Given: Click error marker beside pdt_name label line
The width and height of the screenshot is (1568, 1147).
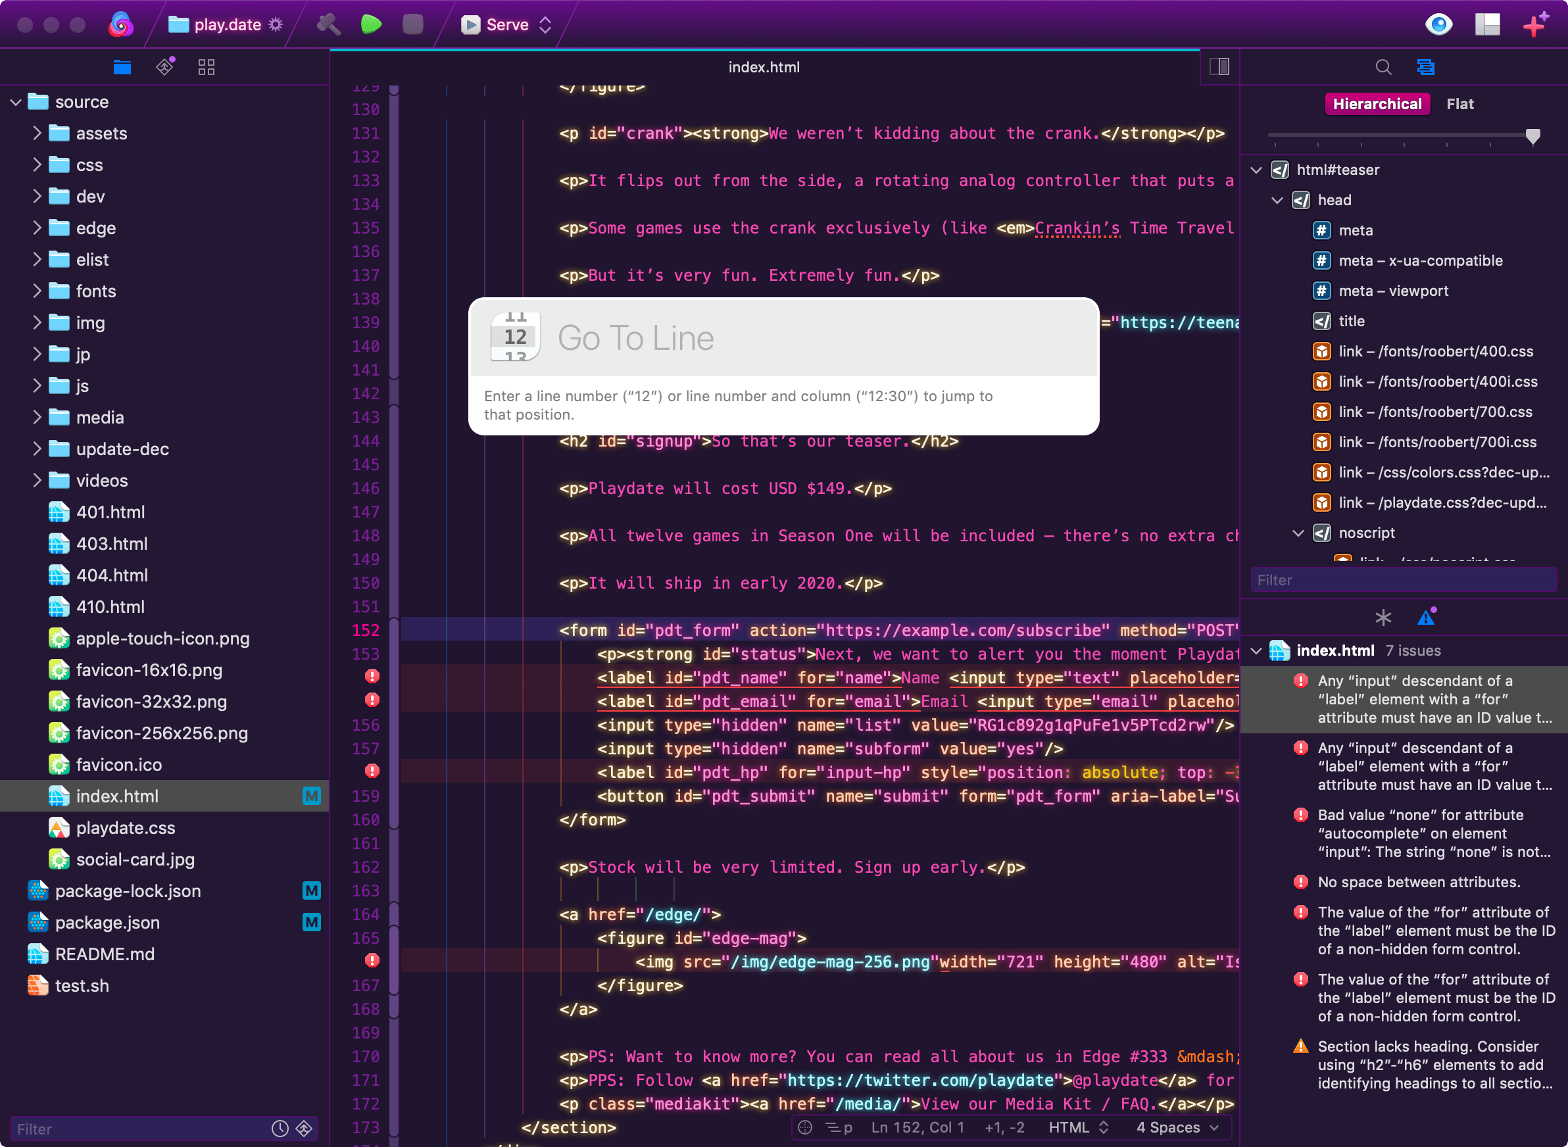Looking at the screenshot, I should [372, 676].
